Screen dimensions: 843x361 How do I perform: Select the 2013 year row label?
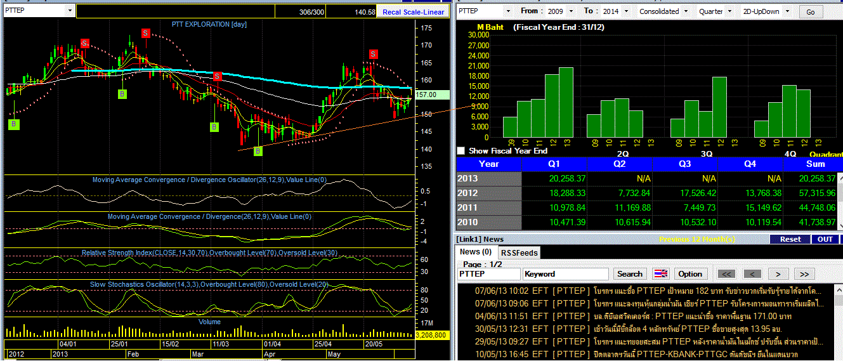(488, 178)
